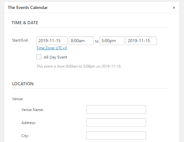Open the 8:00am start time field
This screenshot has width=184, height=142.
pos(81,41)
